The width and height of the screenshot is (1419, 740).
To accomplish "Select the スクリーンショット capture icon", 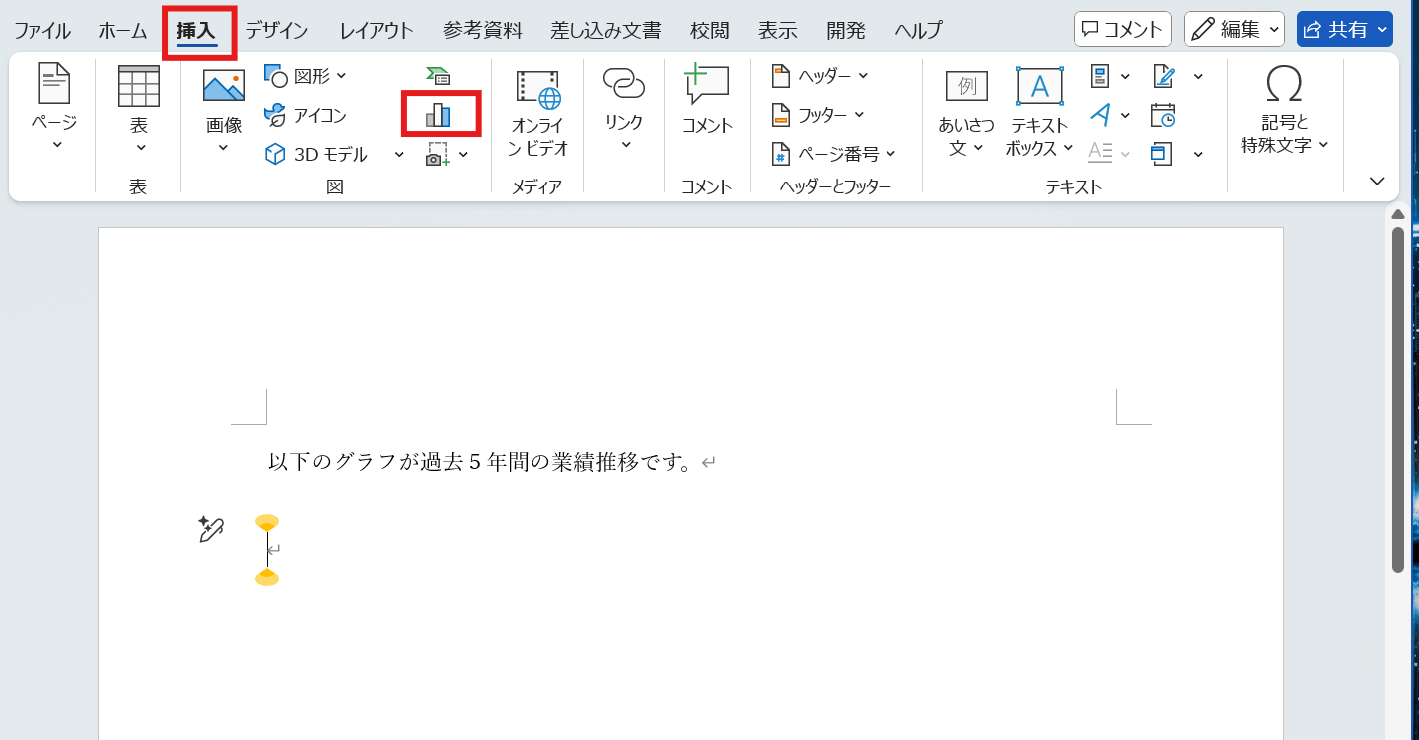I will click(x=439, y=153).
